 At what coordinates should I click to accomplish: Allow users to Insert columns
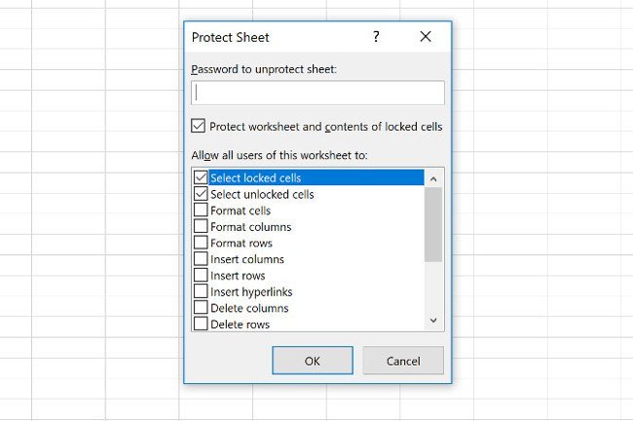coord(201,259)
